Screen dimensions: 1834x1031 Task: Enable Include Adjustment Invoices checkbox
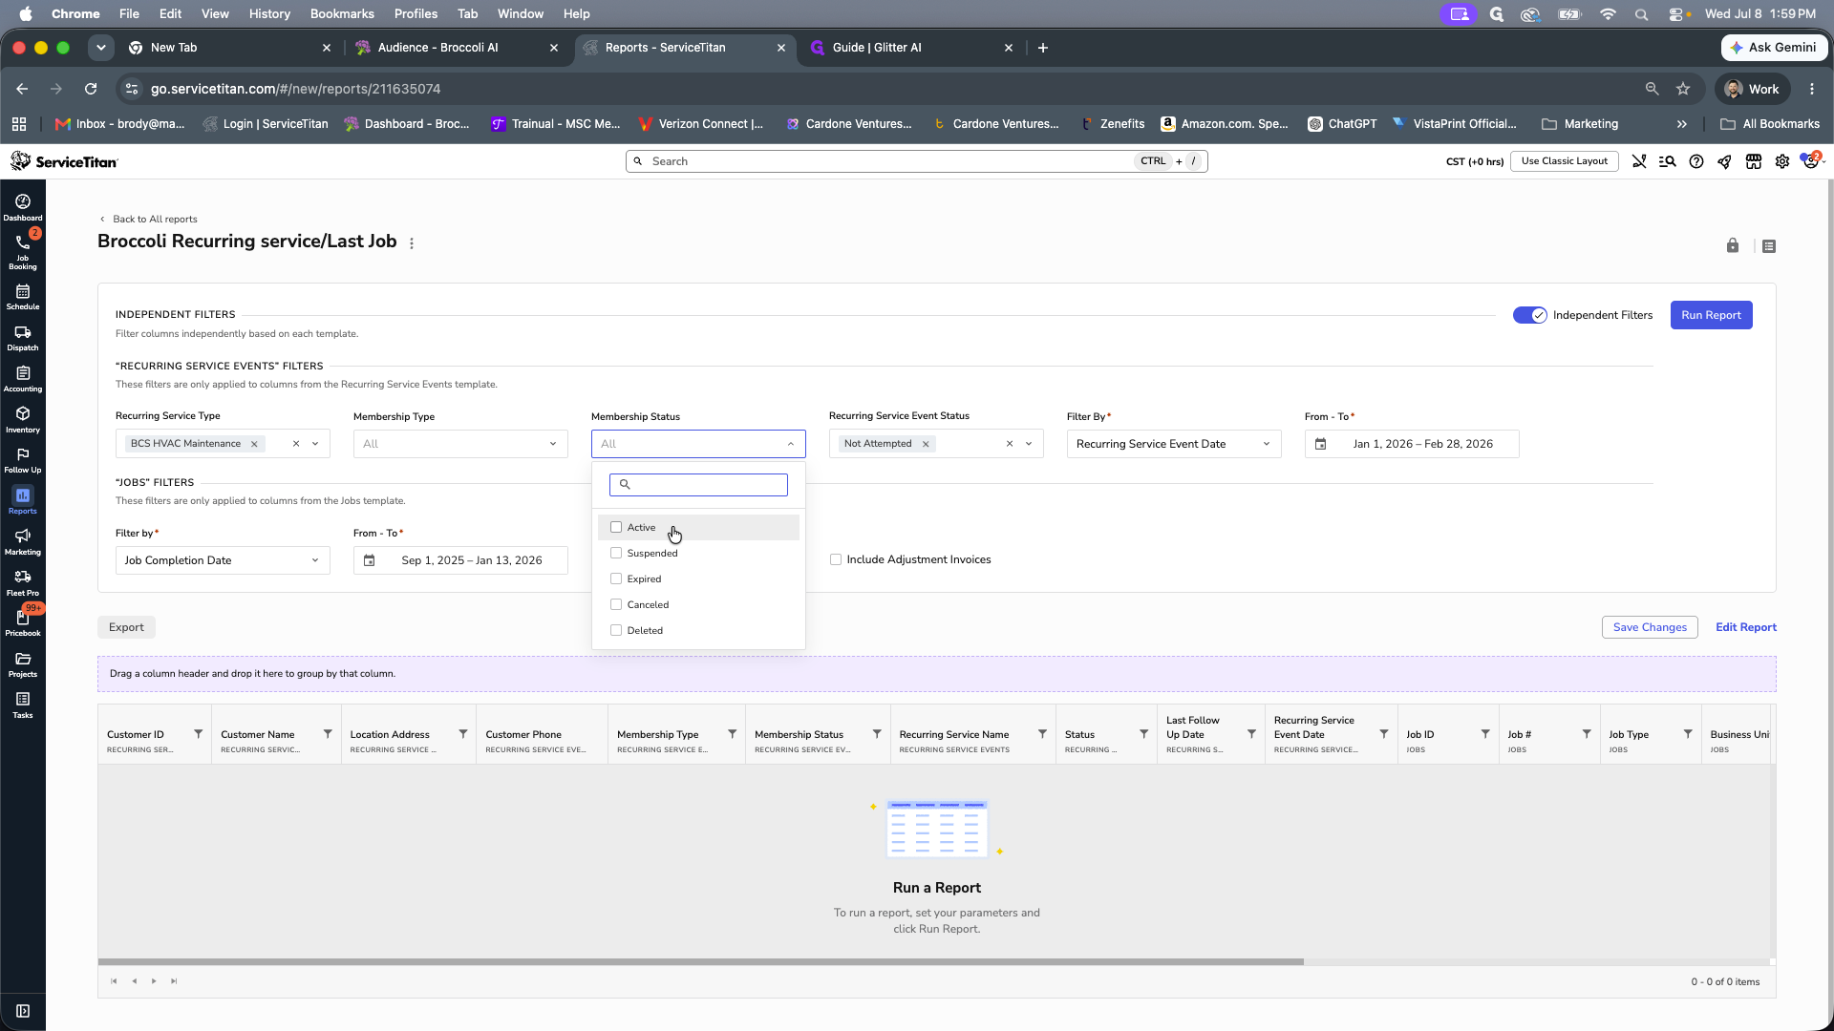tap(836, 559)
